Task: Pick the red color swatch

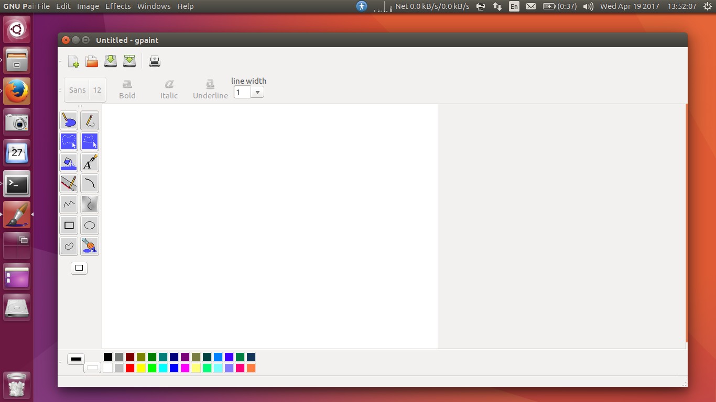Action: tap(129, 367)
